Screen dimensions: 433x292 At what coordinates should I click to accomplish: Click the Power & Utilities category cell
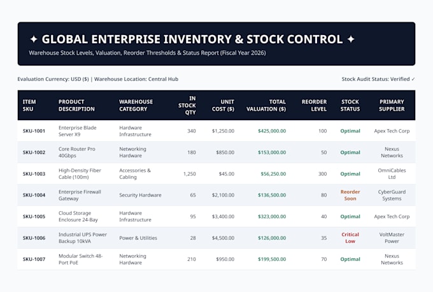click(x=138, y=238)
